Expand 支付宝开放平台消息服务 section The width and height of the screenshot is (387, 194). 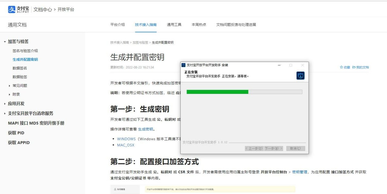point(5,113)
